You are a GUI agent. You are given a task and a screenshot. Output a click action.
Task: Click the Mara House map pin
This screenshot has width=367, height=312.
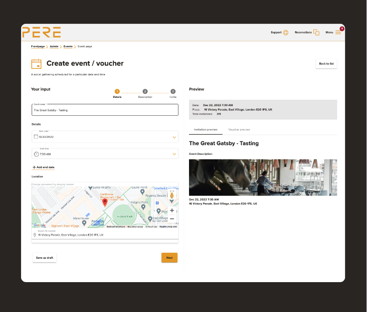[84, 223]
